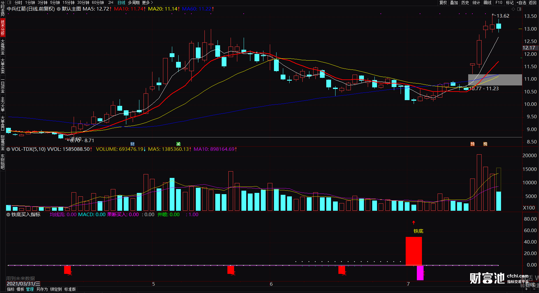Activate the 画线 drawing tool button
Viewport: 539px width, 293px height.
coord(488,3)
